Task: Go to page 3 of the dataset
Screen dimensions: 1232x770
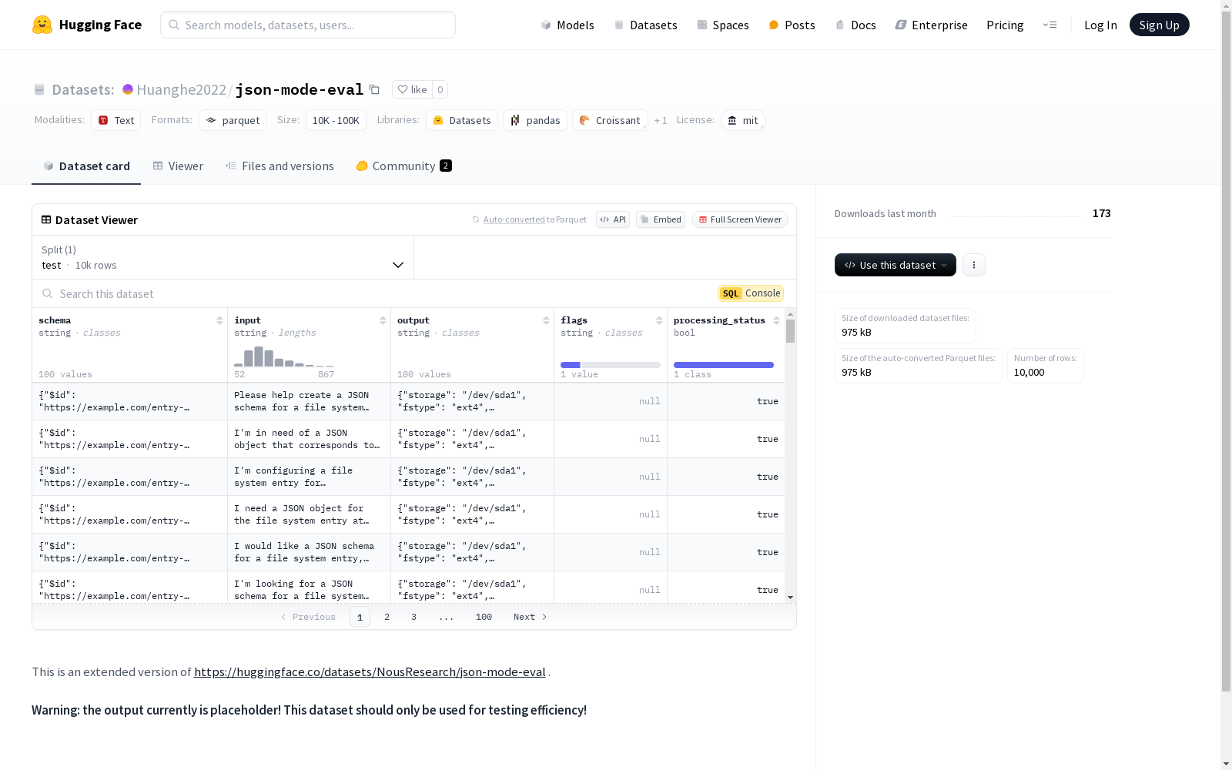Action: pos(413,617)
